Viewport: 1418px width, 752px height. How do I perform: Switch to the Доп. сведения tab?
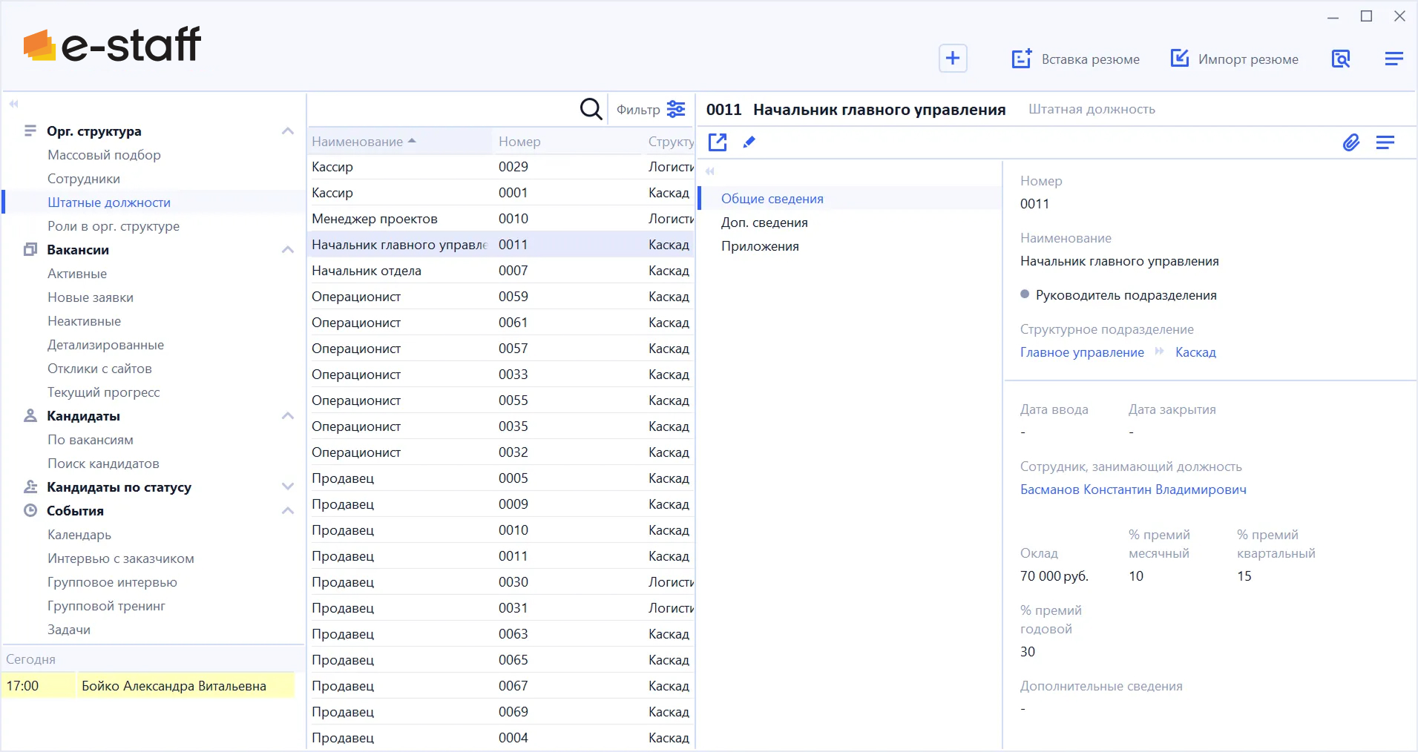764,222
